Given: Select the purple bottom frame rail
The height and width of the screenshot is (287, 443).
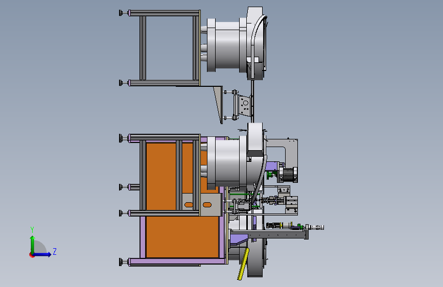Looking at the screenshot, I should click(178, 261).
